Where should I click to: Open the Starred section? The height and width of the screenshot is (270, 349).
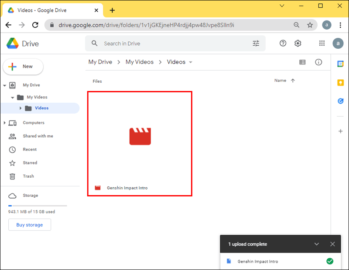pyautogui.click(x=30, y=163)
